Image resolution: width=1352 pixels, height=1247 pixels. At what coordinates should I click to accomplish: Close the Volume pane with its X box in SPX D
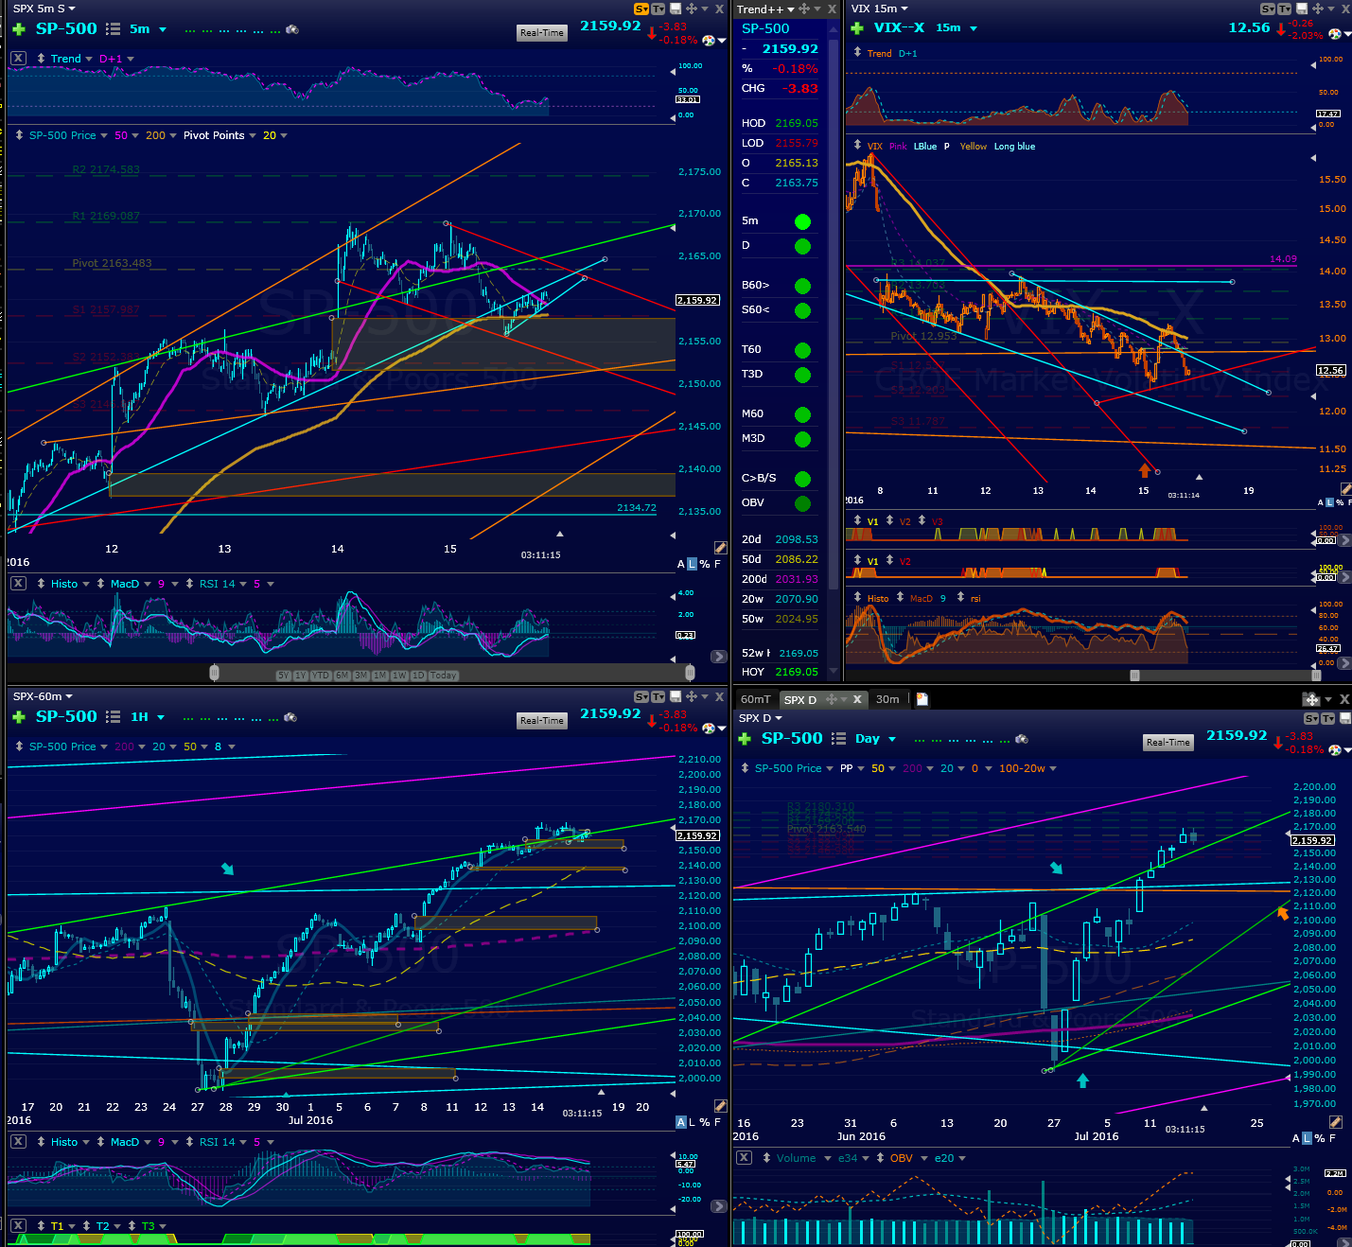[745, 1158]
